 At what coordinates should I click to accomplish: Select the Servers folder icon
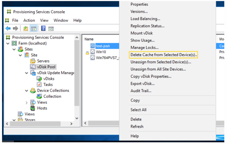pyautogui.click(x=33, y=61)
